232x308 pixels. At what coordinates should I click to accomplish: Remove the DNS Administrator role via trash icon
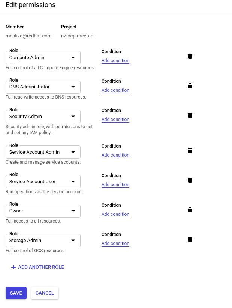point(190,86)
